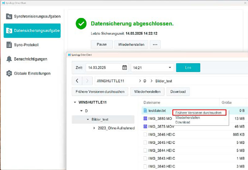
Task: Click the backup folder icon
Action: click(9, 31)
